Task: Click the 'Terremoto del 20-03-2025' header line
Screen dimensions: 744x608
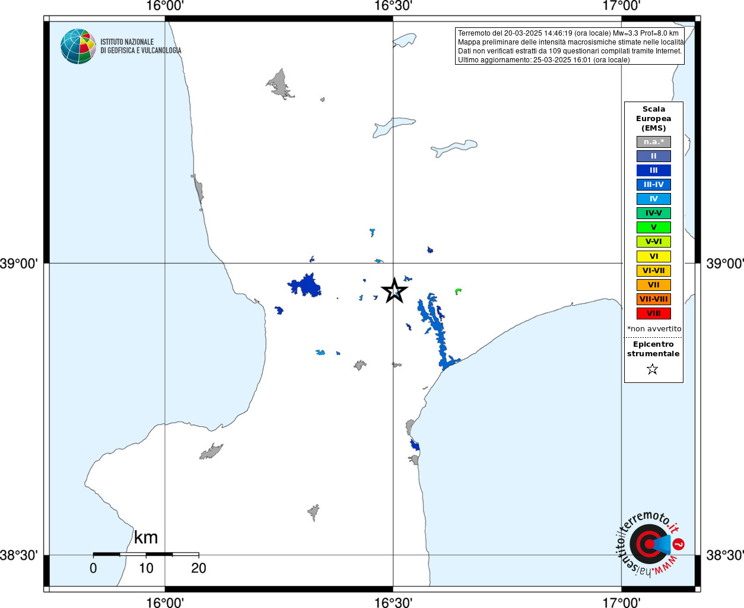Action: tap(568, 33)
